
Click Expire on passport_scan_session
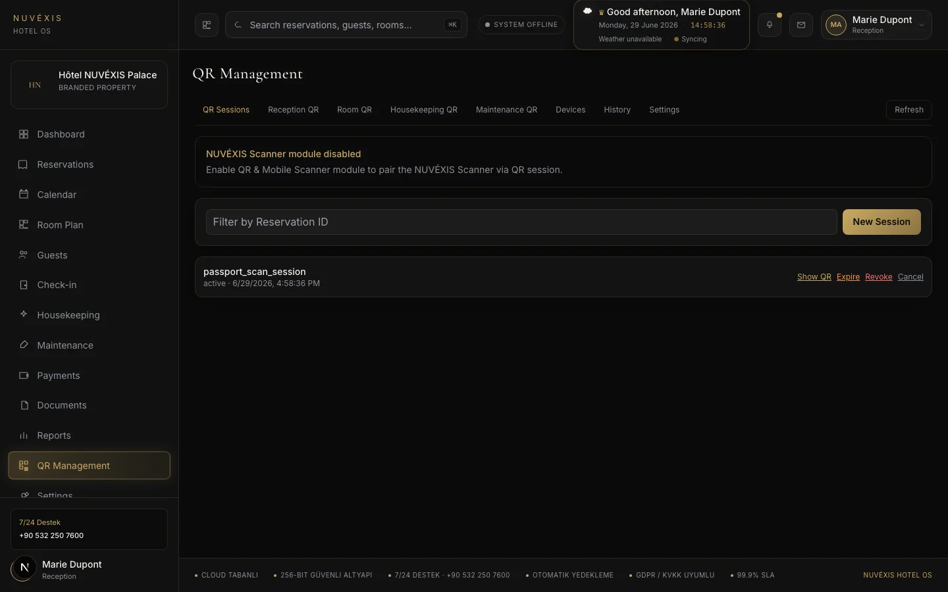click(848, 277)
